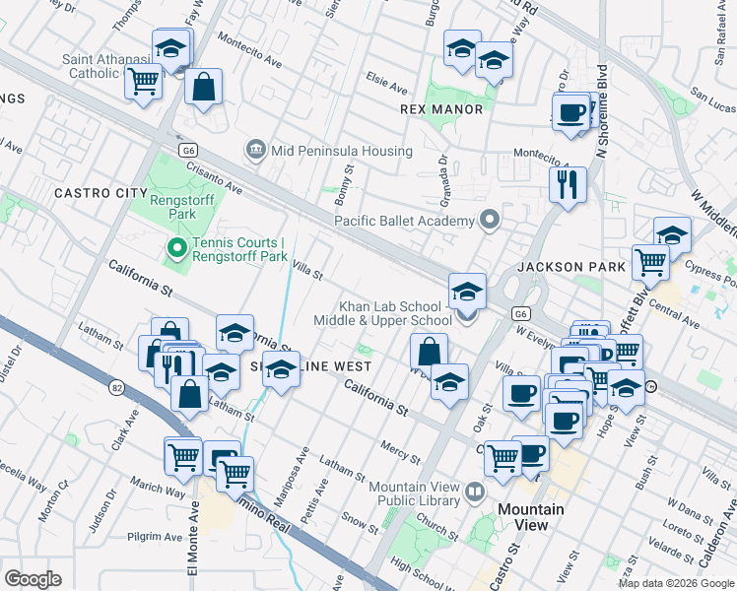Viewport: 737px width, 591px height.
Task: Click the W Dana St street label
Action: pos(691,511)
